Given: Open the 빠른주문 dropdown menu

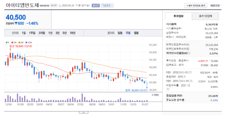Looking at the screenshot, I should pyautogui.click(x=216, y=5).
